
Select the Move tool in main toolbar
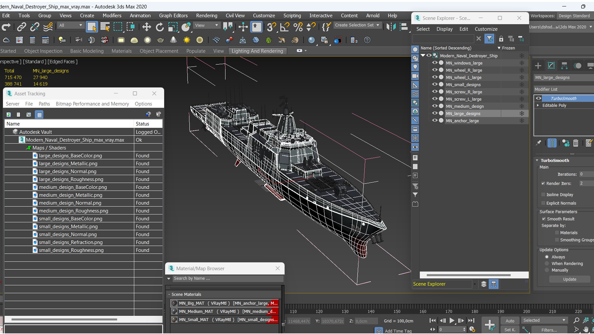point(146,27)
